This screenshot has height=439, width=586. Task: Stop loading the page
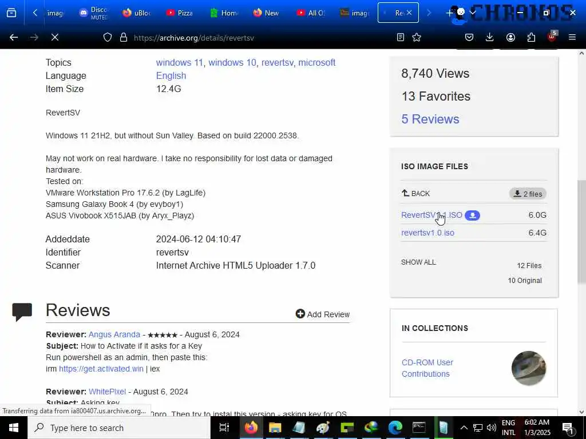point(54,37)
